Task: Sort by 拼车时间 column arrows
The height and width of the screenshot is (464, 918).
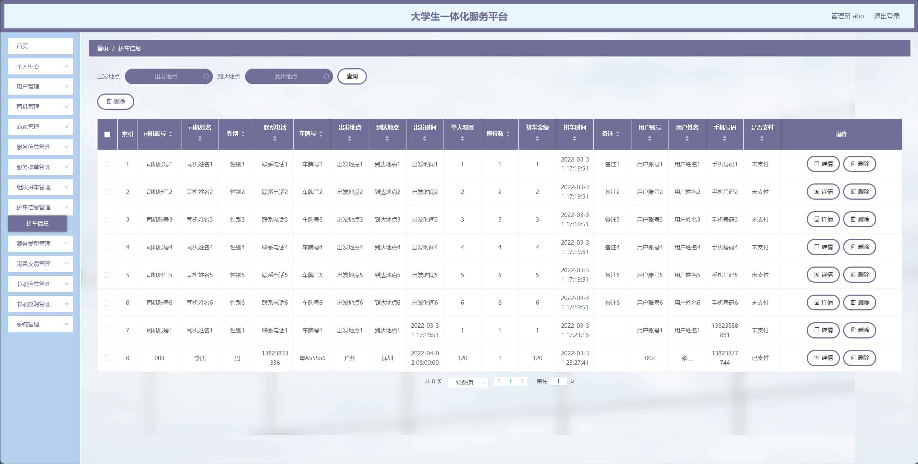Action: pos(575,138)
